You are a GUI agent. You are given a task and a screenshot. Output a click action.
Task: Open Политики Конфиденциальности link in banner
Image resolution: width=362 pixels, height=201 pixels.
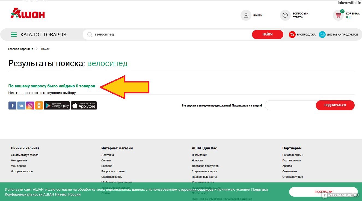[x=137, y=192]
